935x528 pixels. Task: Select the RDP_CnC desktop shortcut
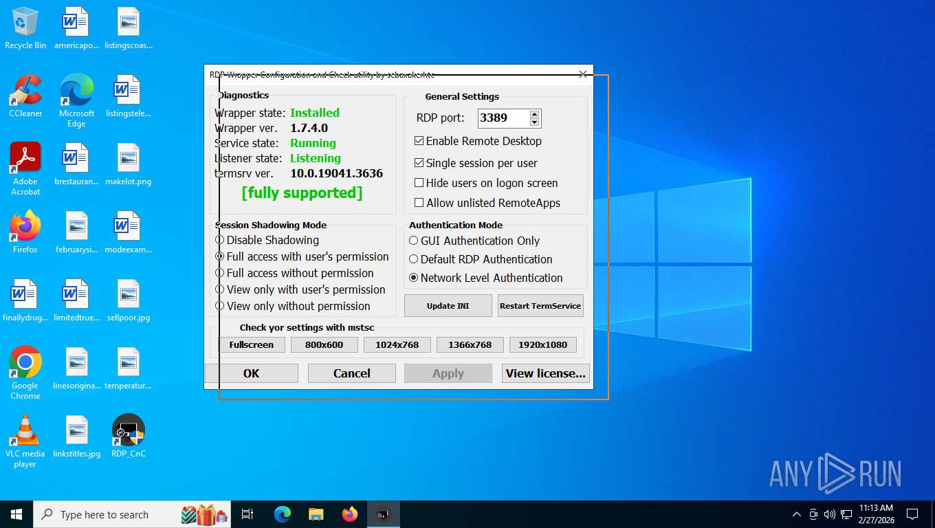point(129,437)
